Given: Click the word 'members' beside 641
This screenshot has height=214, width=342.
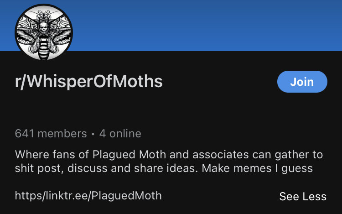Looking at the screenshot, I should (x=62, y=134).
